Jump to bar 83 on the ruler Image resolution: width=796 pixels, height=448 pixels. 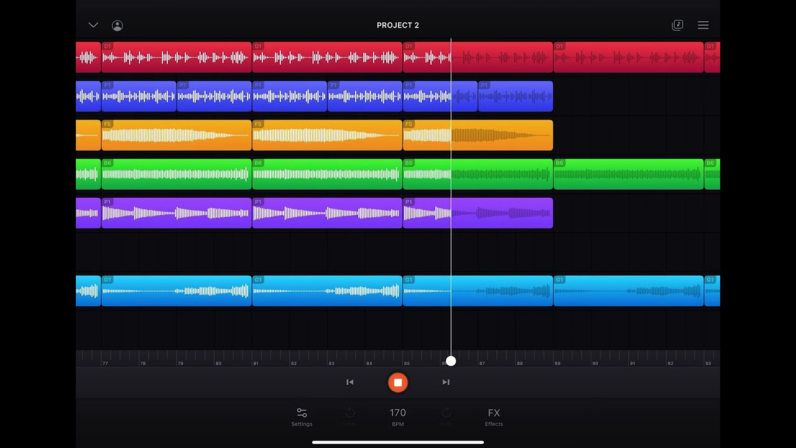(x=331, y=363)
